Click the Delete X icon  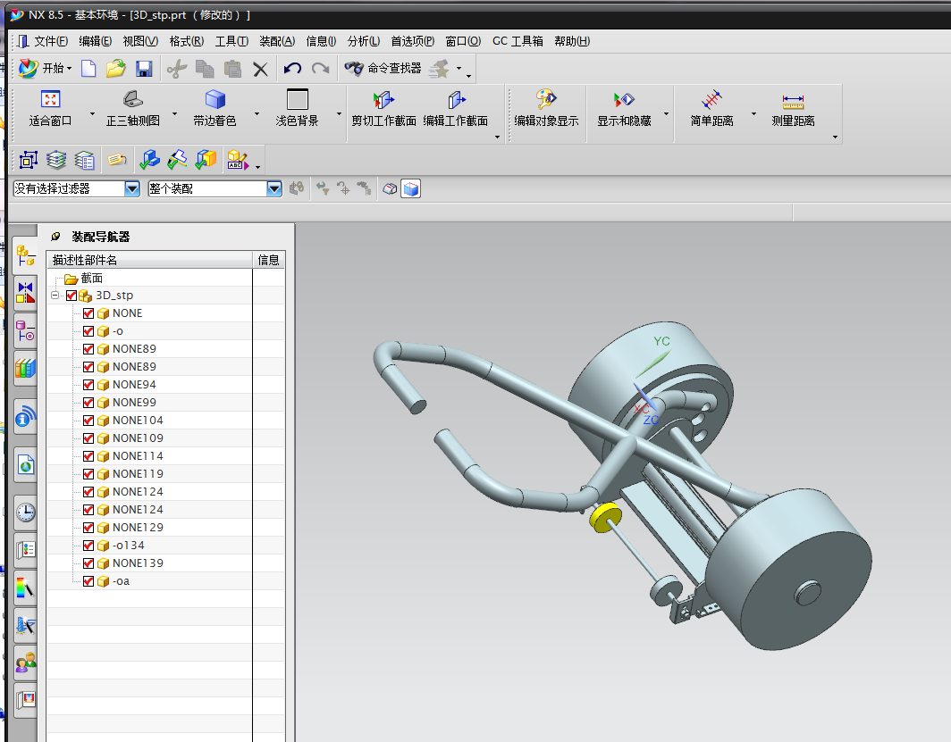(x=260, y=69)
